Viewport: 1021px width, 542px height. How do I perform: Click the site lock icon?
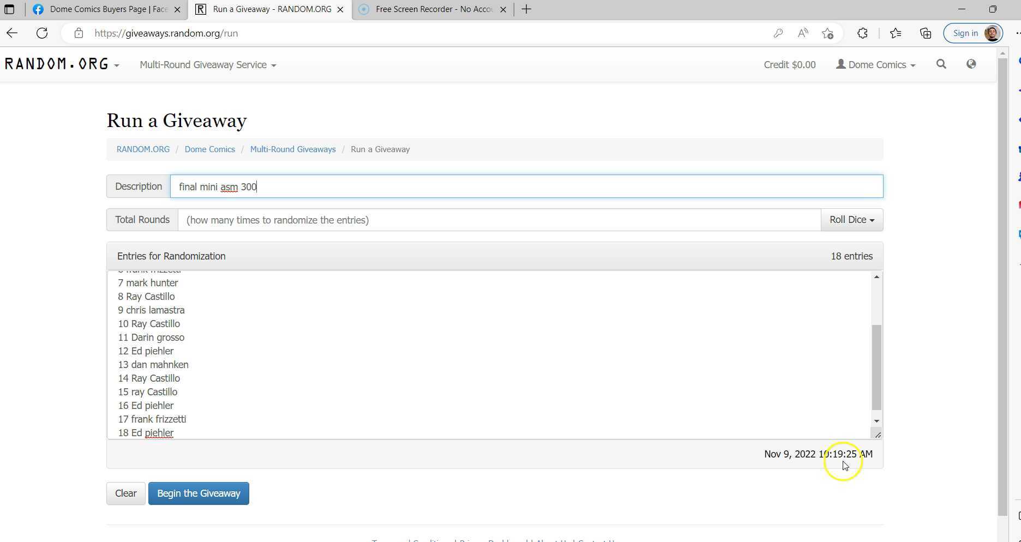coord(79,33)
